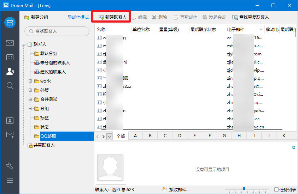The width and height of the screenshot is (298, 194).
Task: Select the F alphabet tab
Action: (x=209, y=135)
